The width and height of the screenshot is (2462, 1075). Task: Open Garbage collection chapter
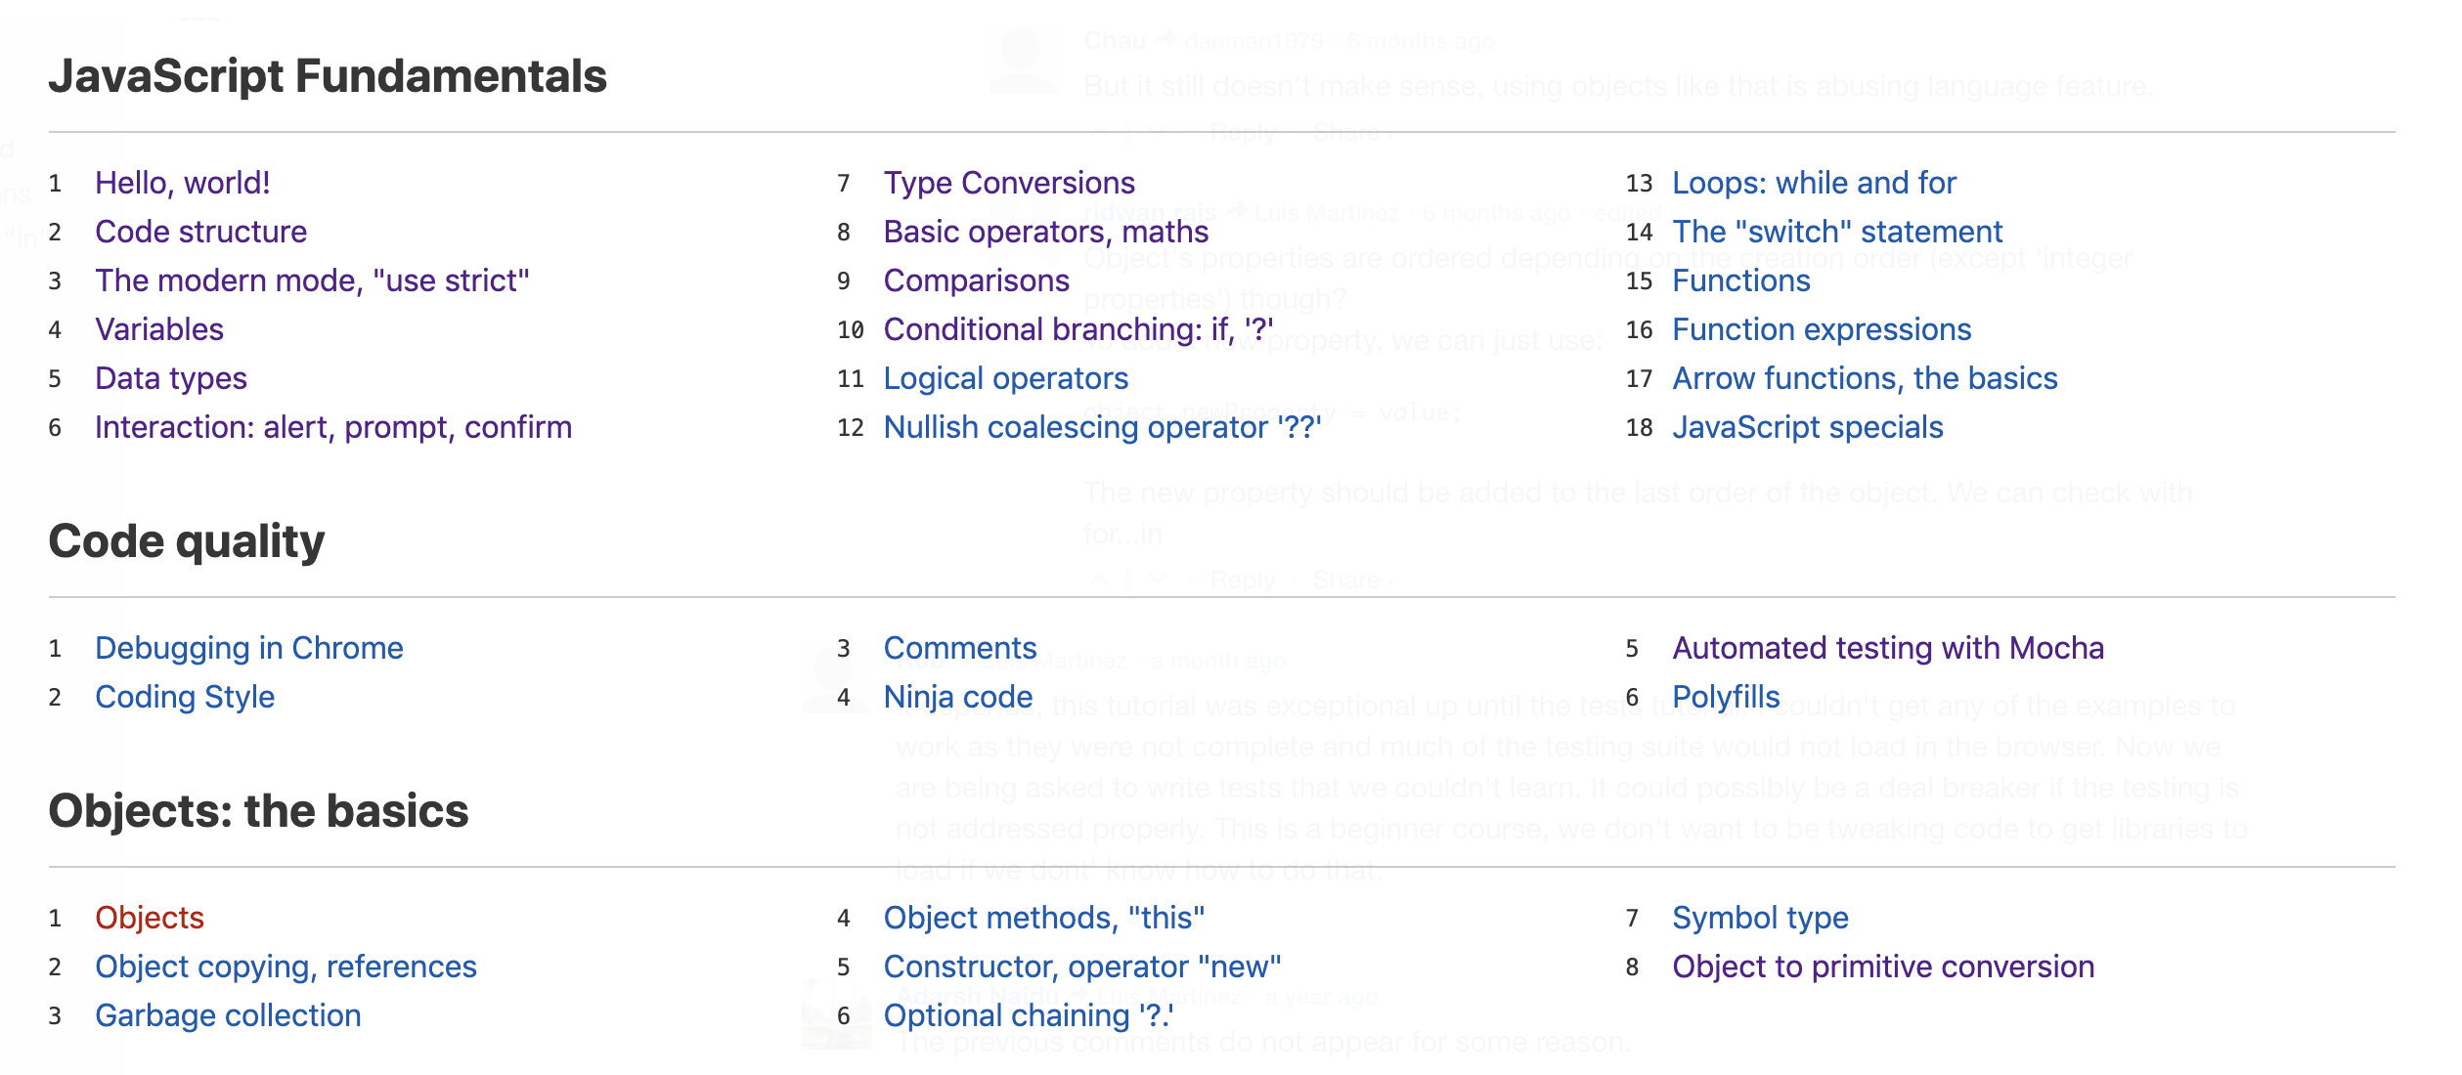click(228, 1015)
